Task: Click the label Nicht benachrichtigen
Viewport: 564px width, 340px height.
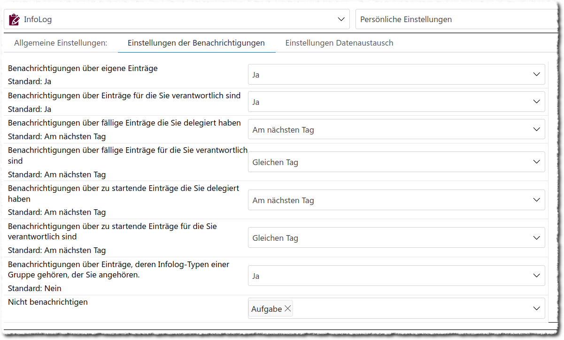Action: point(48,302)
